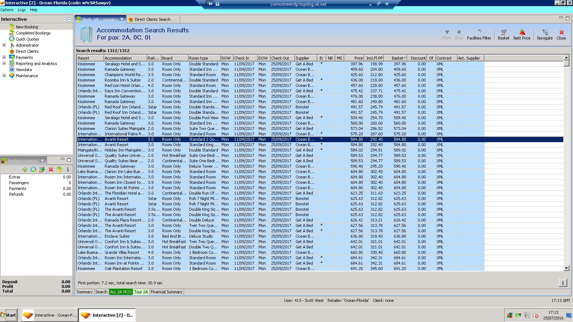Click the basket transfer cart icon
Viewport: 573px width, 322px height.
click(x=42, y=169)
